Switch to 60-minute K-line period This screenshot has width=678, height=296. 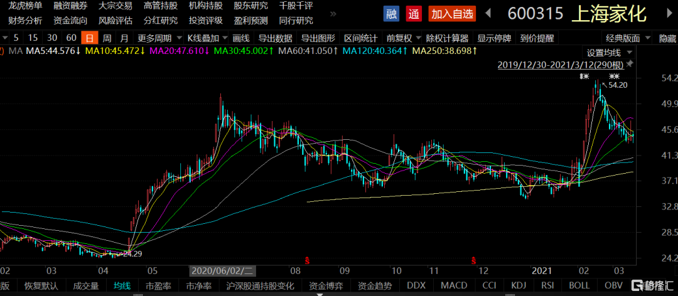(x=72, y=38)
